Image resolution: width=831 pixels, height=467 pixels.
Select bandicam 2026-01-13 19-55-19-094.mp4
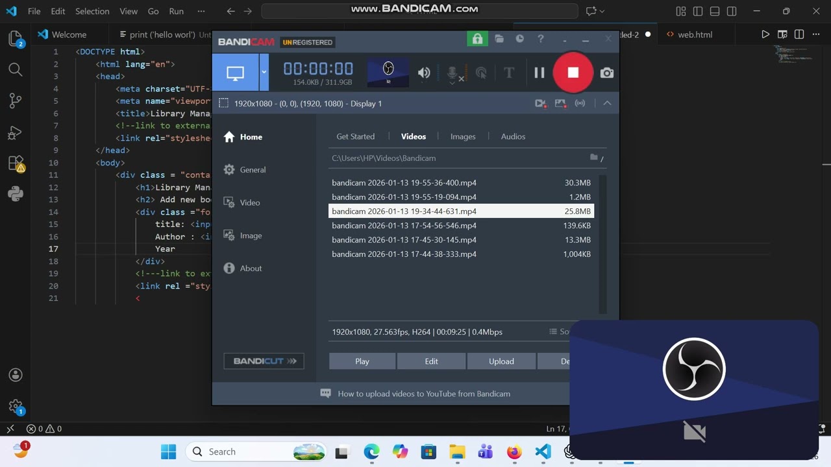[x=461, y=197]
